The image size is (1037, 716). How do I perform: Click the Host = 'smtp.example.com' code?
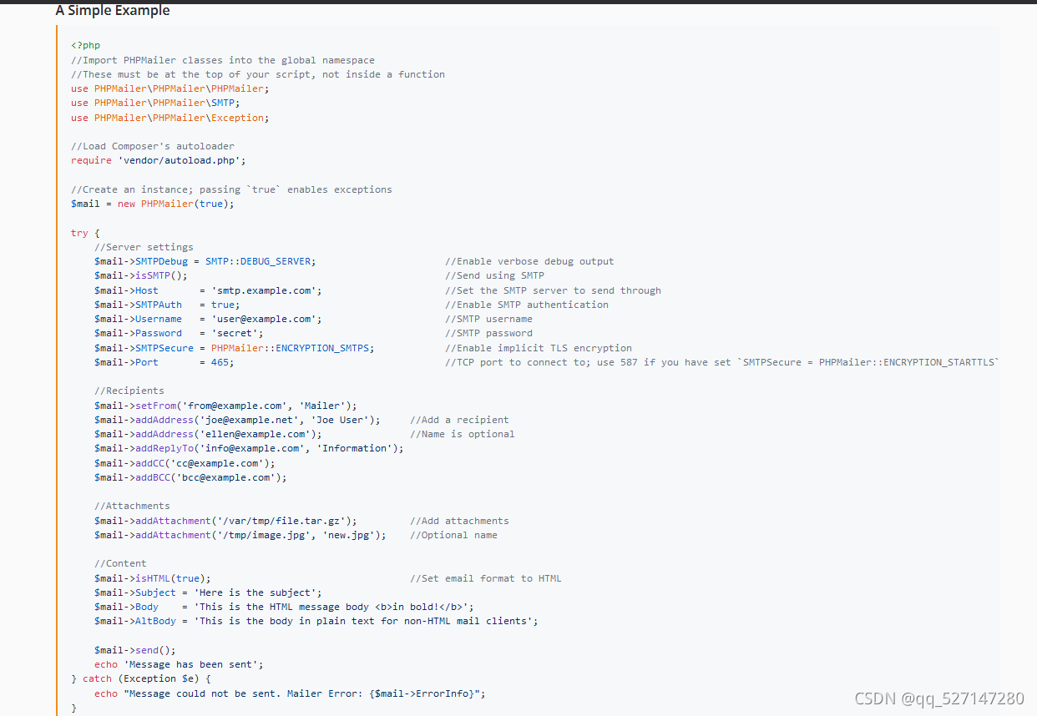(208, 290)
